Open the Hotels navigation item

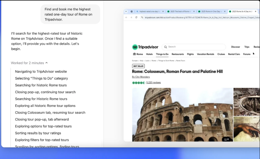pyautogui.click(x=149, y=54)
